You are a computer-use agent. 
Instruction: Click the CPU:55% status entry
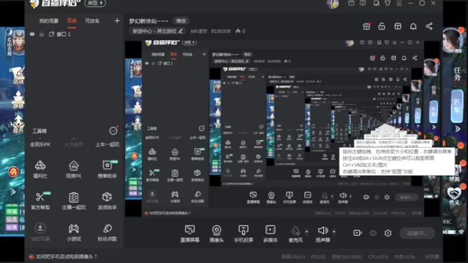[377, 257]
